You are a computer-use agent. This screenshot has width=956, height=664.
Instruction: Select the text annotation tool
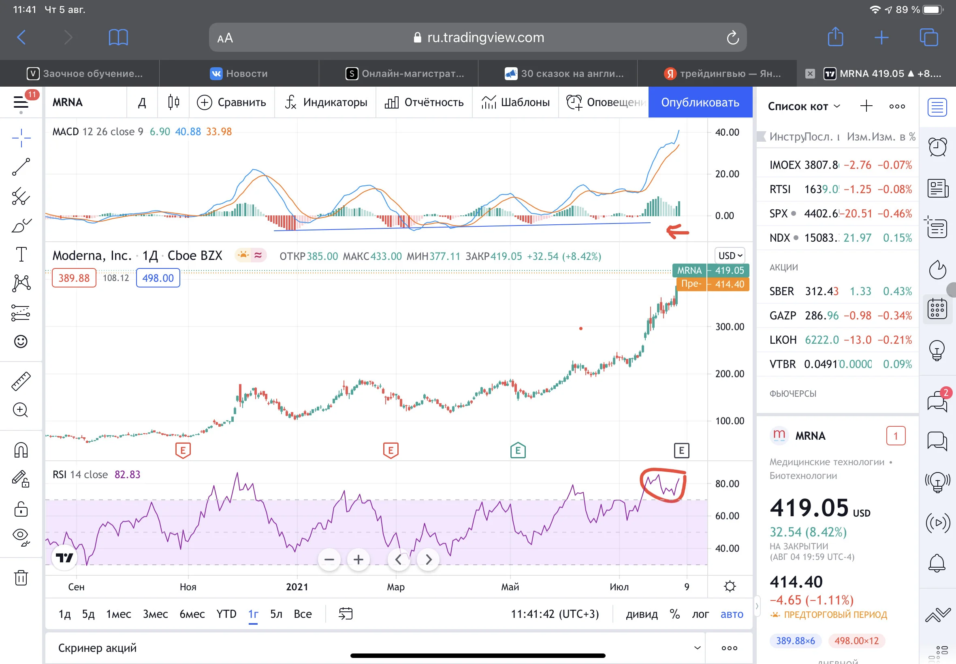(21, 254)
